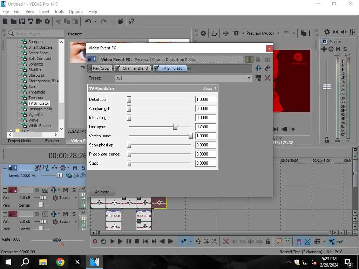Click the Record button in transport bar
Viewport: 359px width, 269px height.
95,241
